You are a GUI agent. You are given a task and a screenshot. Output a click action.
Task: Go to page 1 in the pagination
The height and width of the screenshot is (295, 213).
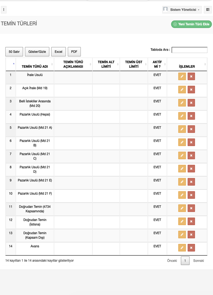click(x=185, y=261)
